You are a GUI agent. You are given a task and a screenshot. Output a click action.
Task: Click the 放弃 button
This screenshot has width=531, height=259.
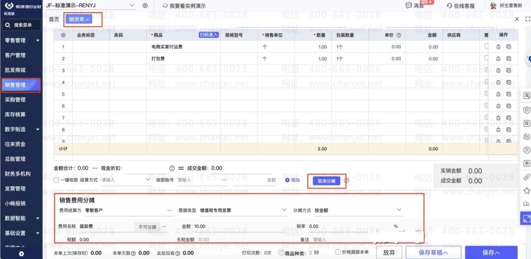389,252
